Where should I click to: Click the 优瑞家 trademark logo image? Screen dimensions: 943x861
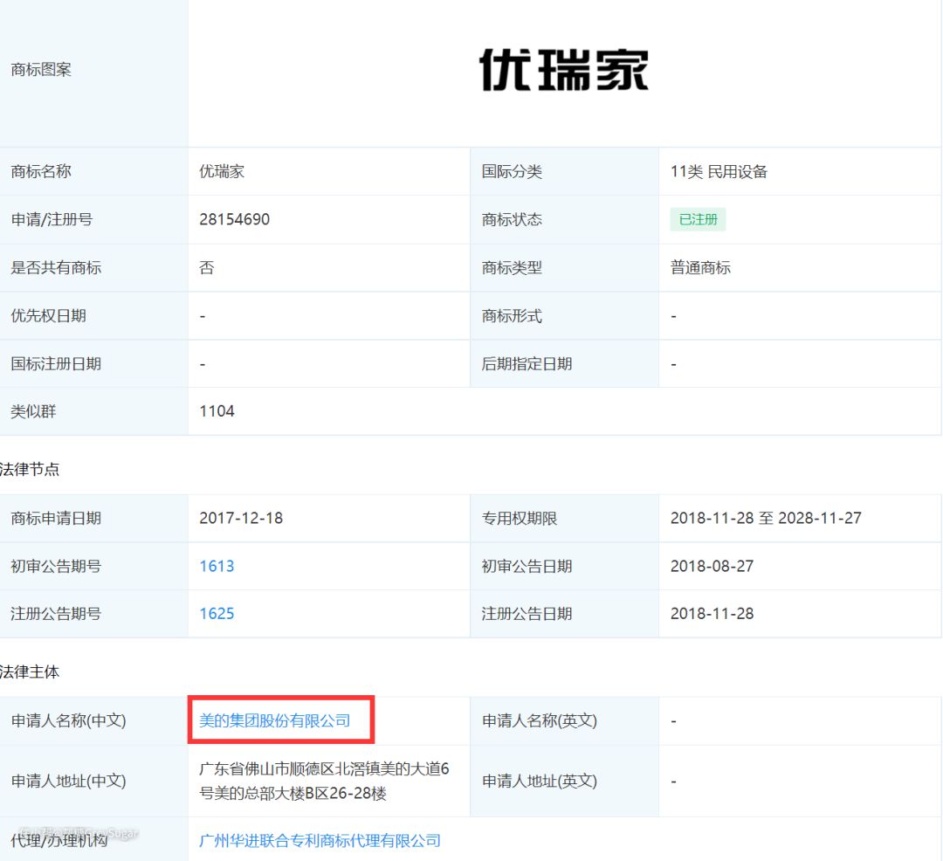pyautogui.click(x=564, y=71)
